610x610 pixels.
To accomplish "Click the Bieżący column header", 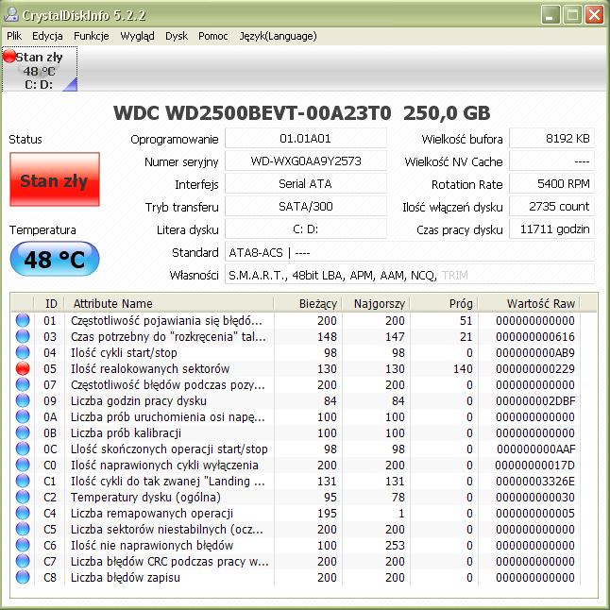I will pyautogui.click(x=308, y=303).
